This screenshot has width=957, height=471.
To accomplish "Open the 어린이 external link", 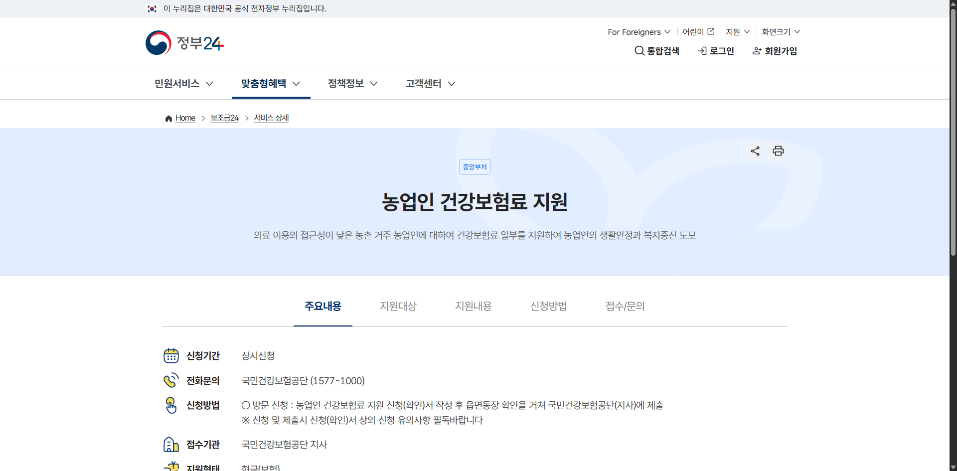I will 698,31.
